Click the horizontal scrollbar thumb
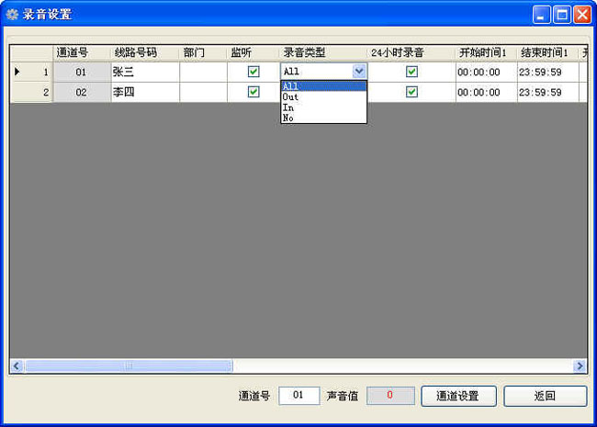The image size is (597, 427). (129, 365)
